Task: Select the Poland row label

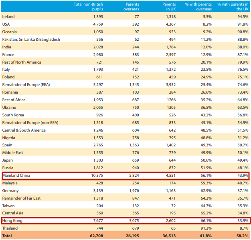Action: tap(8, 77)
